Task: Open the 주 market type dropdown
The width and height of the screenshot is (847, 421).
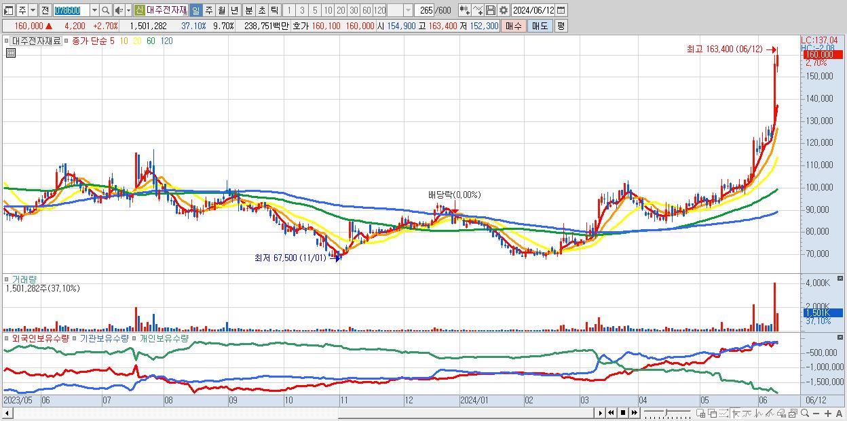Action: [x=33, y=10]
